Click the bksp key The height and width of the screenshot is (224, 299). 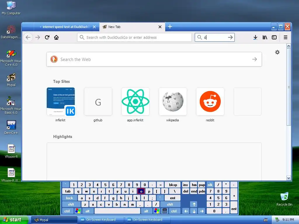pyautogui.click(x=173, y=185)
